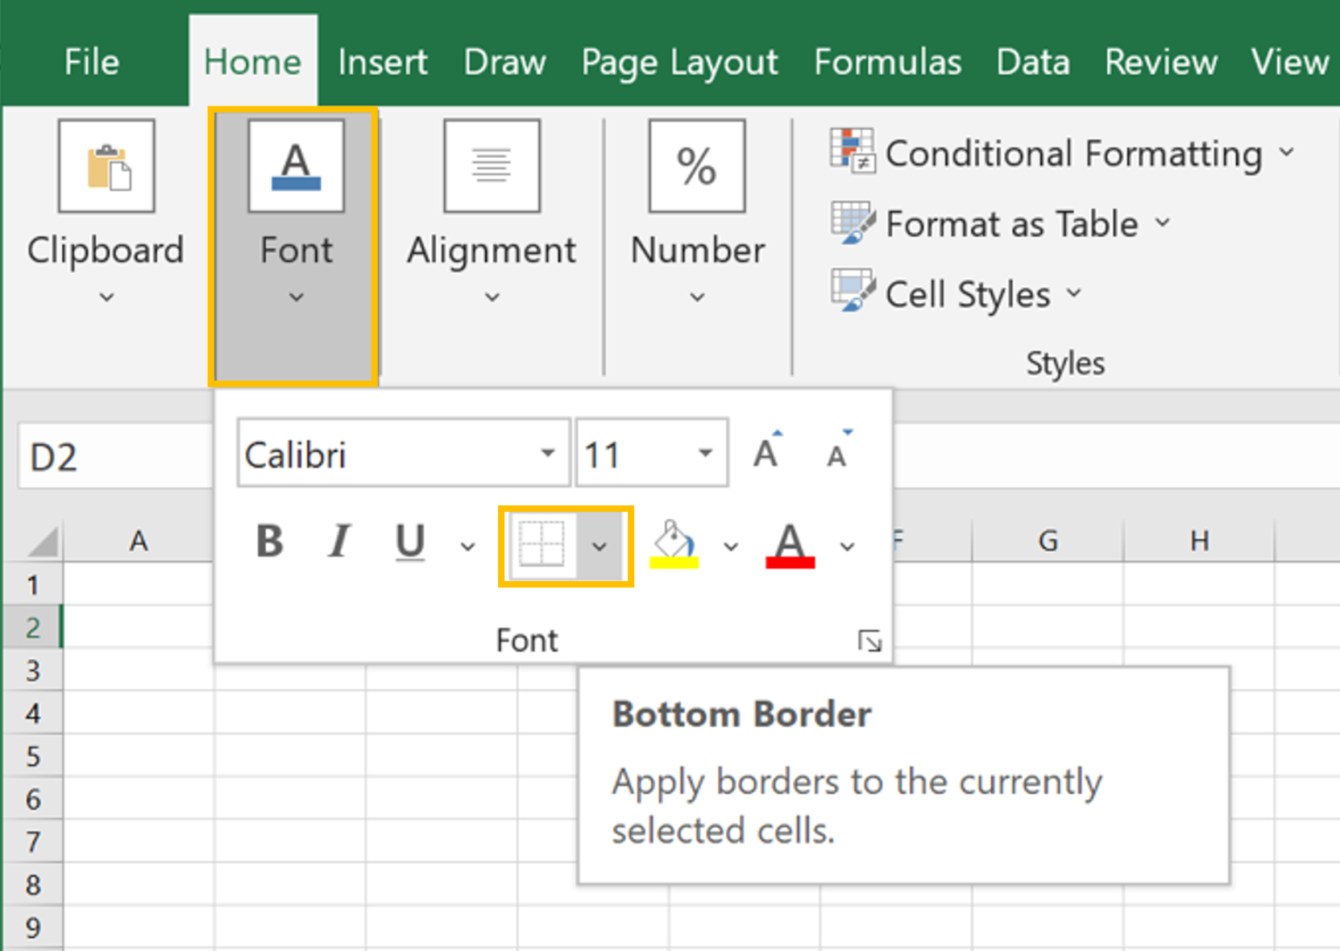Select row 5 header
The height and width of the screenshot is (951, 1340).
click(32, 756)
